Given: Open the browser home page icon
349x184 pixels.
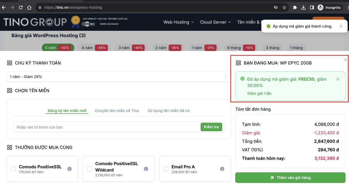Looking at the screenshot, I should tap(29, 7).
